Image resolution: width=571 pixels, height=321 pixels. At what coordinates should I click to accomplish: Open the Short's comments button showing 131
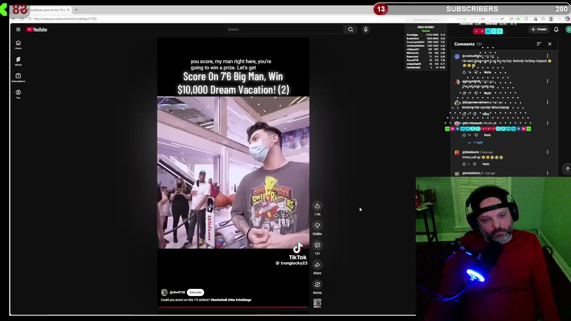coord(317,245)
